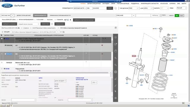Image resolution: width=190 pixels, height=107 pixels.
Task: Click the note icon in the 1595290 row
Action: [x=102, y=45]
